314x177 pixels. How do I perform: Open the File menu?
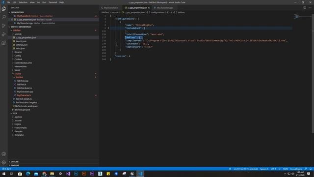click(x=8, y=2)
